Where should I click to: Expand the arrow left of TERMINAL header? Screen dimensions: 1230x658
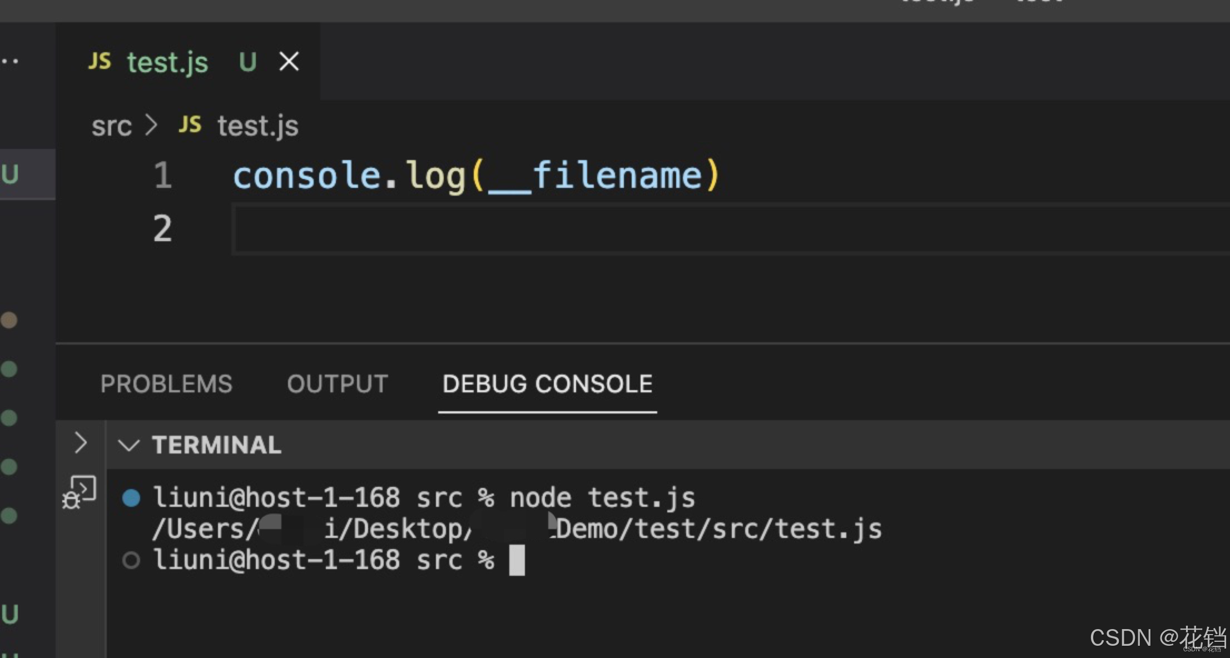click(81, 443)
